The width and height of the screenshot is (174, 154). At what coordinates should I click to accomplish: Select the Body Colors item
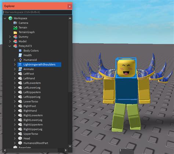[31, 50]
